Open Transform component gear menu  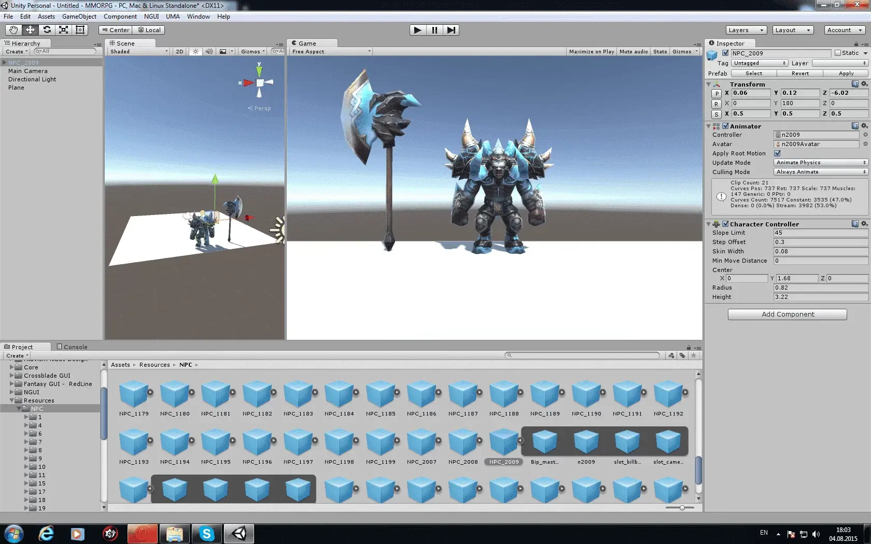tap(864, 84)
